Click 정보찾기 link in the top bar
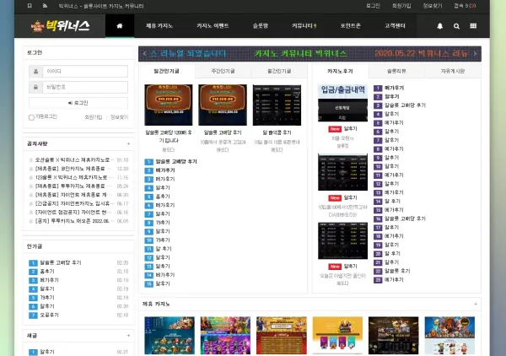506x356 pixels. [433, 6]
